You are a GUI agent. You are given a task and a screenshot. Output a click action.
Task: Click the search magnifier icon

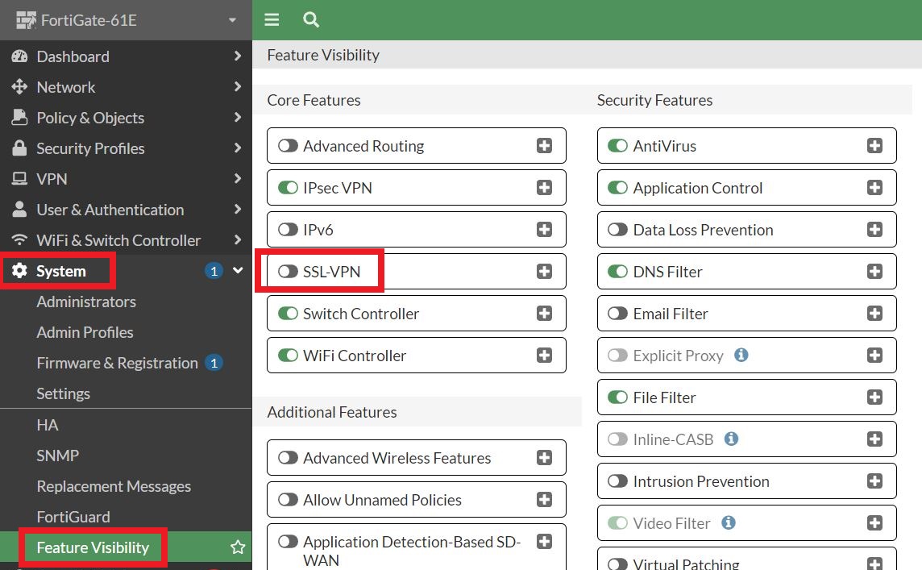coord(311,20)
